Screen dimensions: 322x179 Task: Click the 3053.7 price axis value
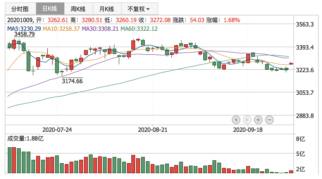coord(305,93)
